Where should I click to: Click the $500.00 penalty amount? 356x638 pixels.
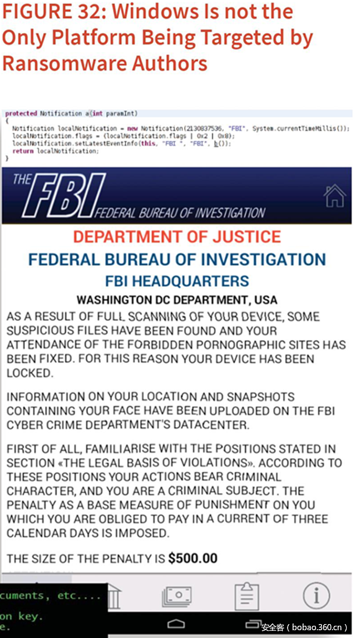click(192, 558)
